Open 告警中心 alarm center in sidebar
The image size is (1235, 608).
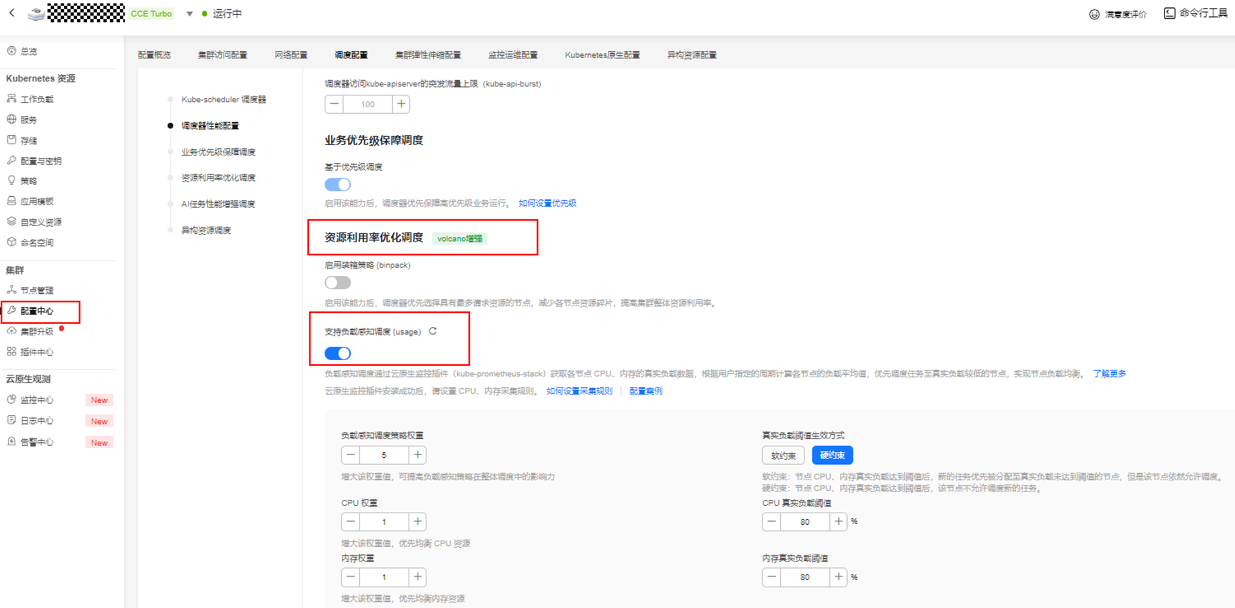click(x=30, y=442)
